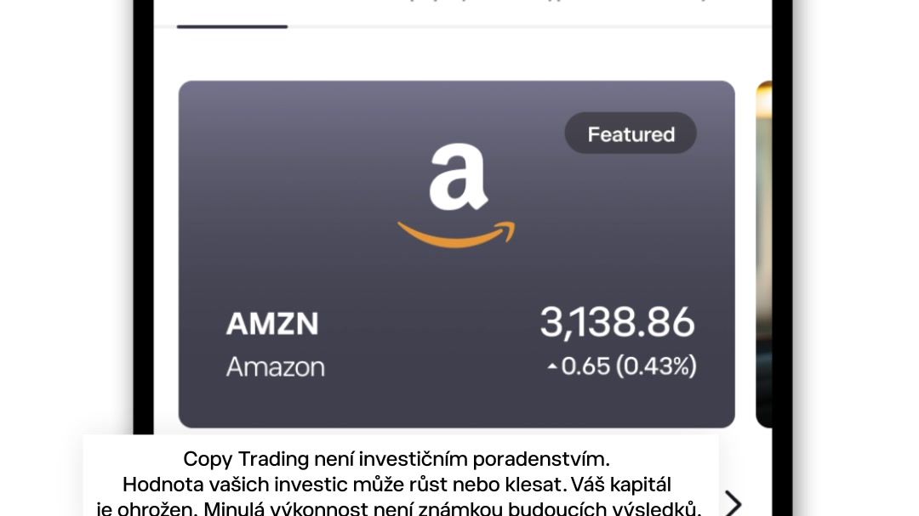Tap the white Amazon 'a' logo
The height and width of the screenshot is (516, 919).
tap(458, 178)
